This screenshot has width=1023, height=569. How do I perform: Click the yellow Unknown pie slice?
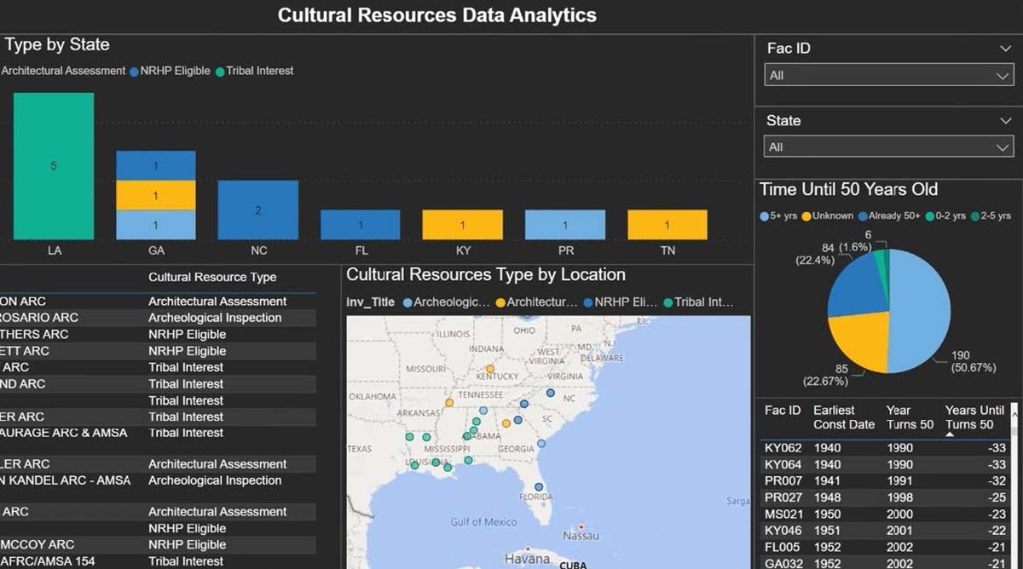tap(859, 341)
